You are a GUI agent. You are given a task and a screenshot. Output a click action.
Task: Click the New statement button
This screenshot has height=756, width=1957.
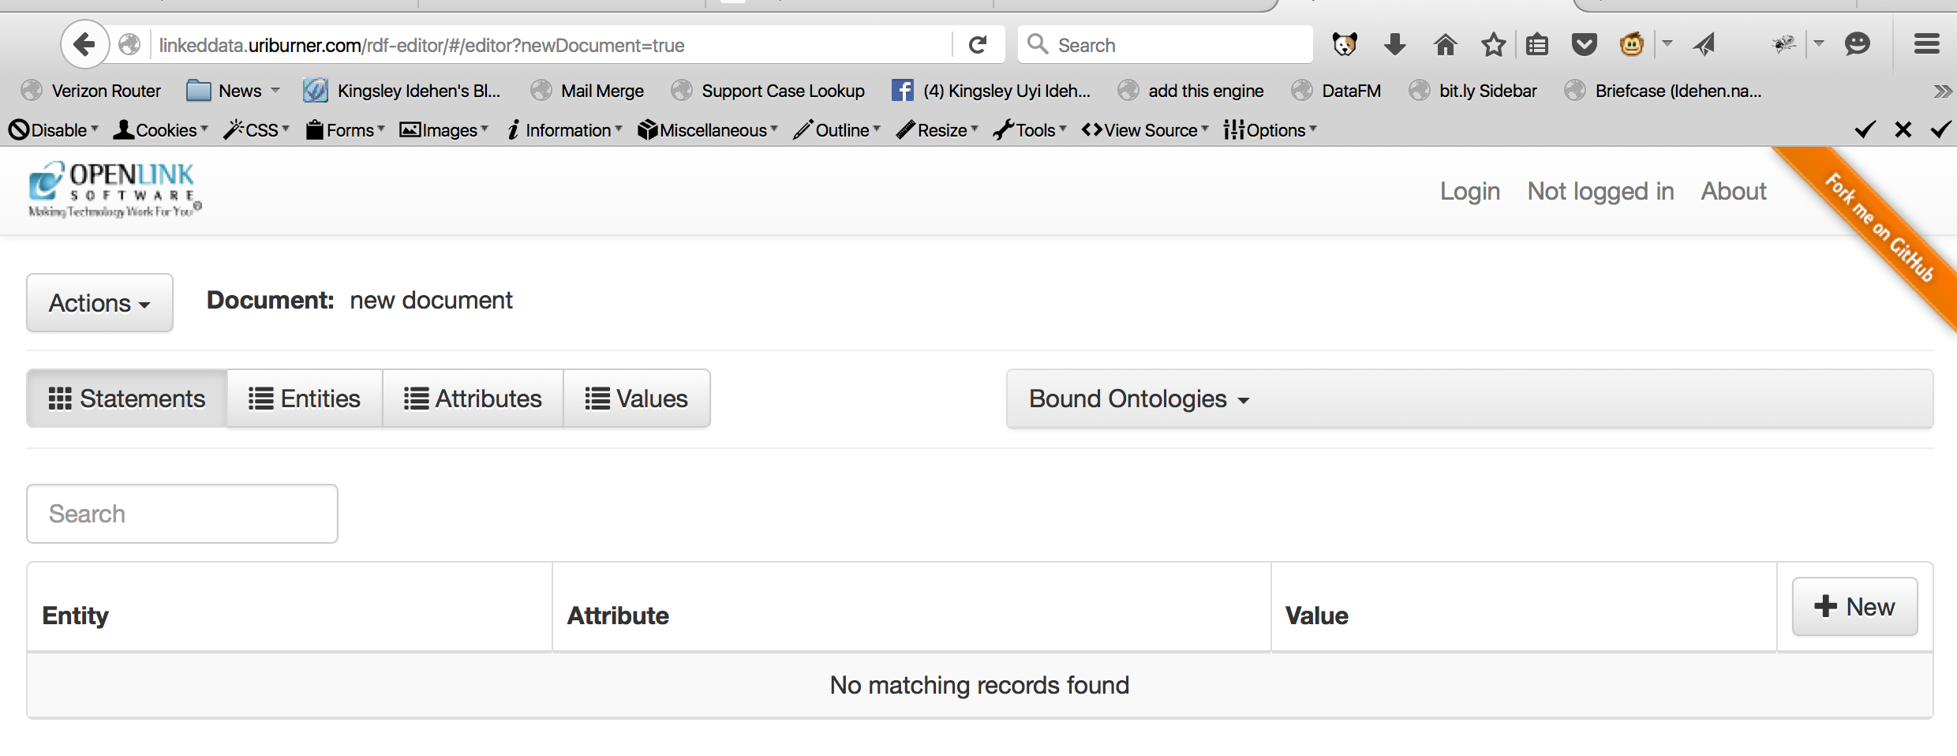pyautogui.click(x=1854, y=607)
